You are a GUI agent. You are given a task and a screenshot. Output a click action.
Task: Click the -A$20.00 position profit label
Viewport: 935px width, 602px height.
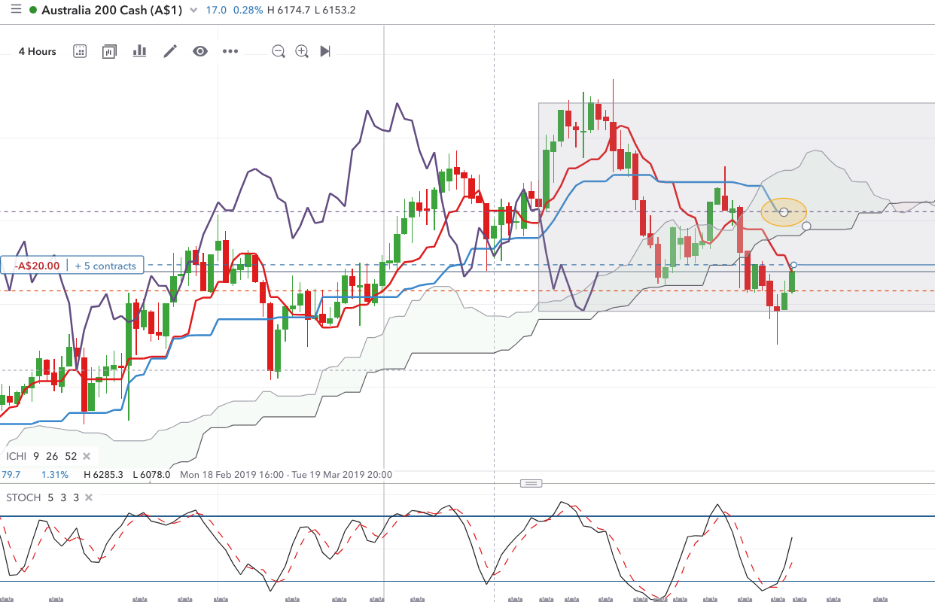[x=37, y=266]
